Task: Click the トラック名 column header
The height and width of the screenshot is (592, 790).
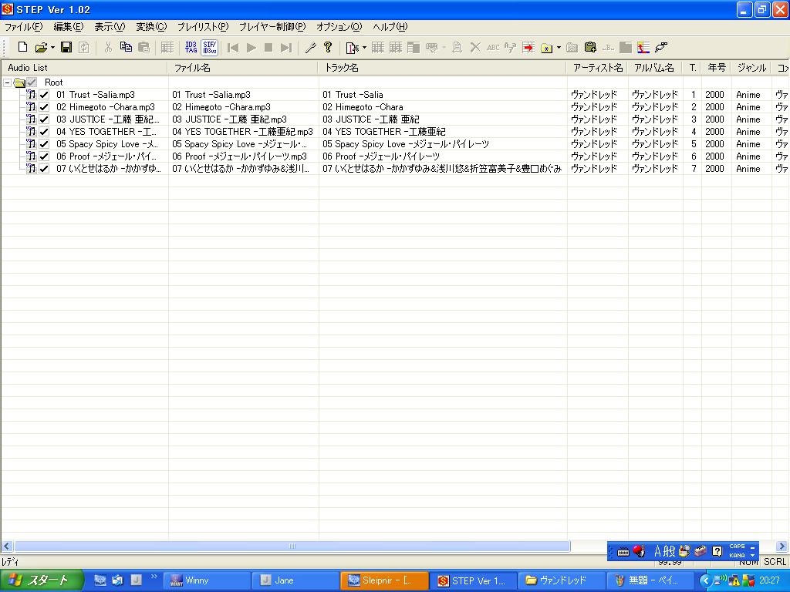Action: 442,68
